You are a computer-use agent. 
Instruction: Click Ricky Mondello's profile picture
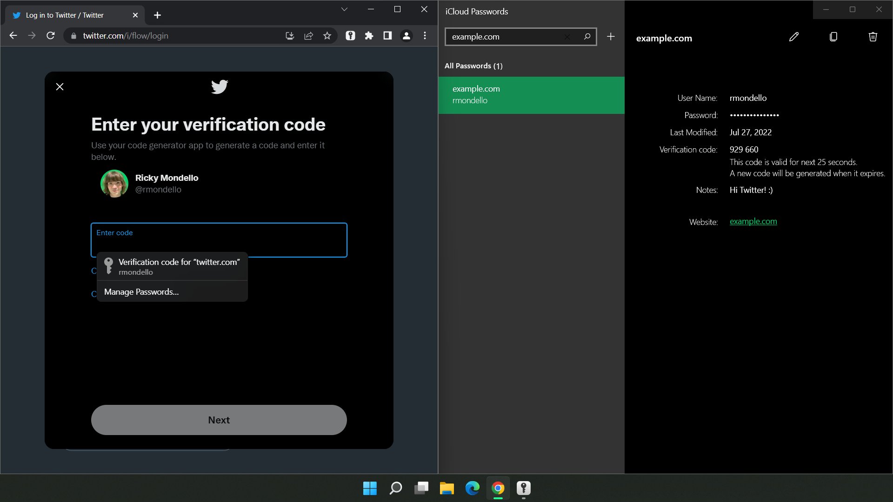coord(114,184)
